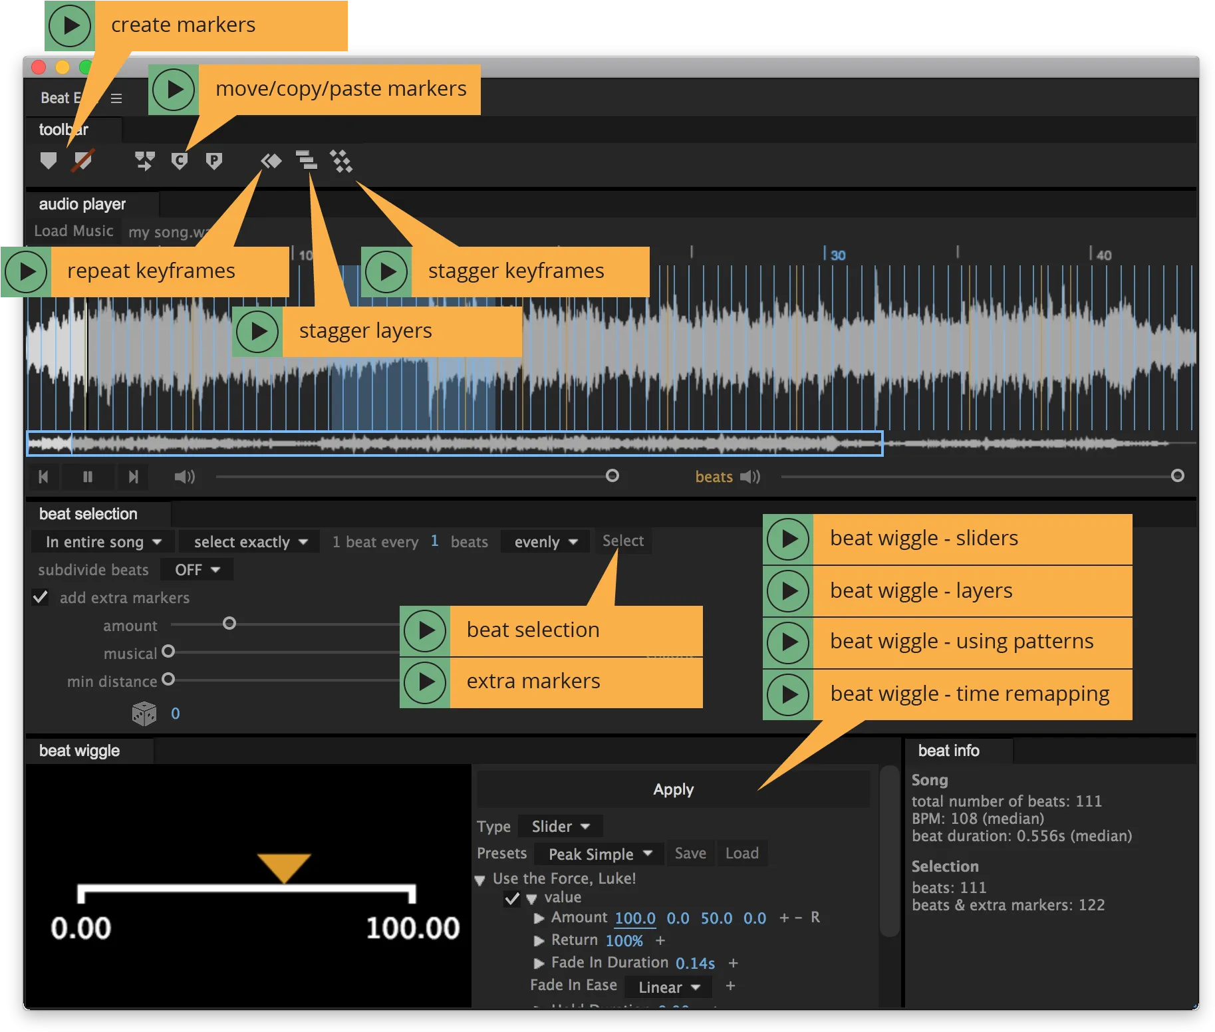Image resolution: width=1215 pixels, height=1032 pixels.
Task: Click the paste markers icon
Action: pos(213,161)
